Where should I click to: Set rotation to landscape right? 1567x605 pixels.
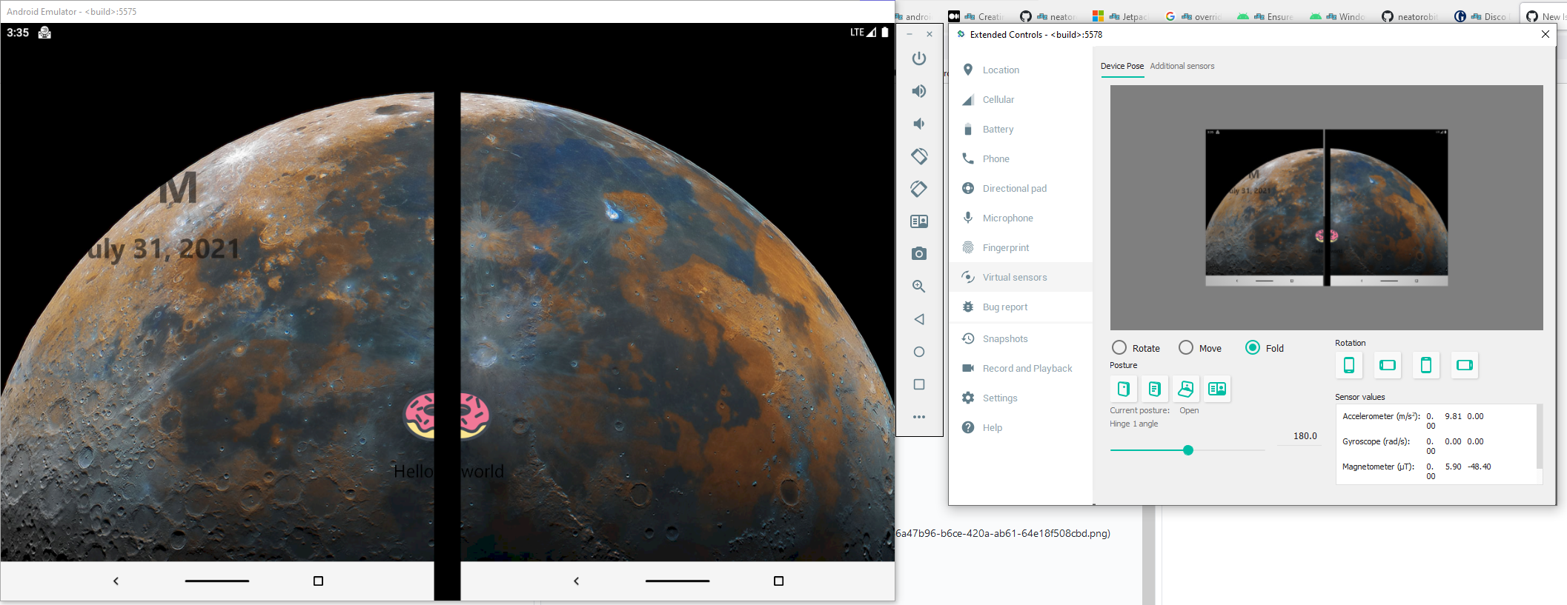(x=1465, y=365)
